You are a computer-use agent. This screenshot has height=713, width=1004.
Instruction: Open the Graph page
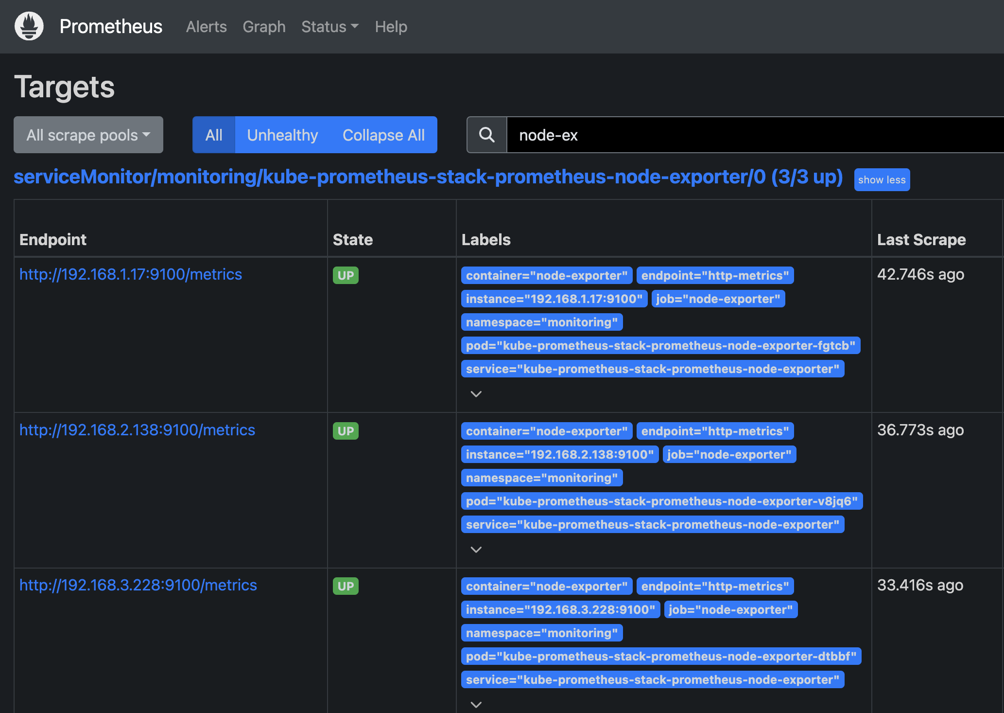tap(264, 27)
